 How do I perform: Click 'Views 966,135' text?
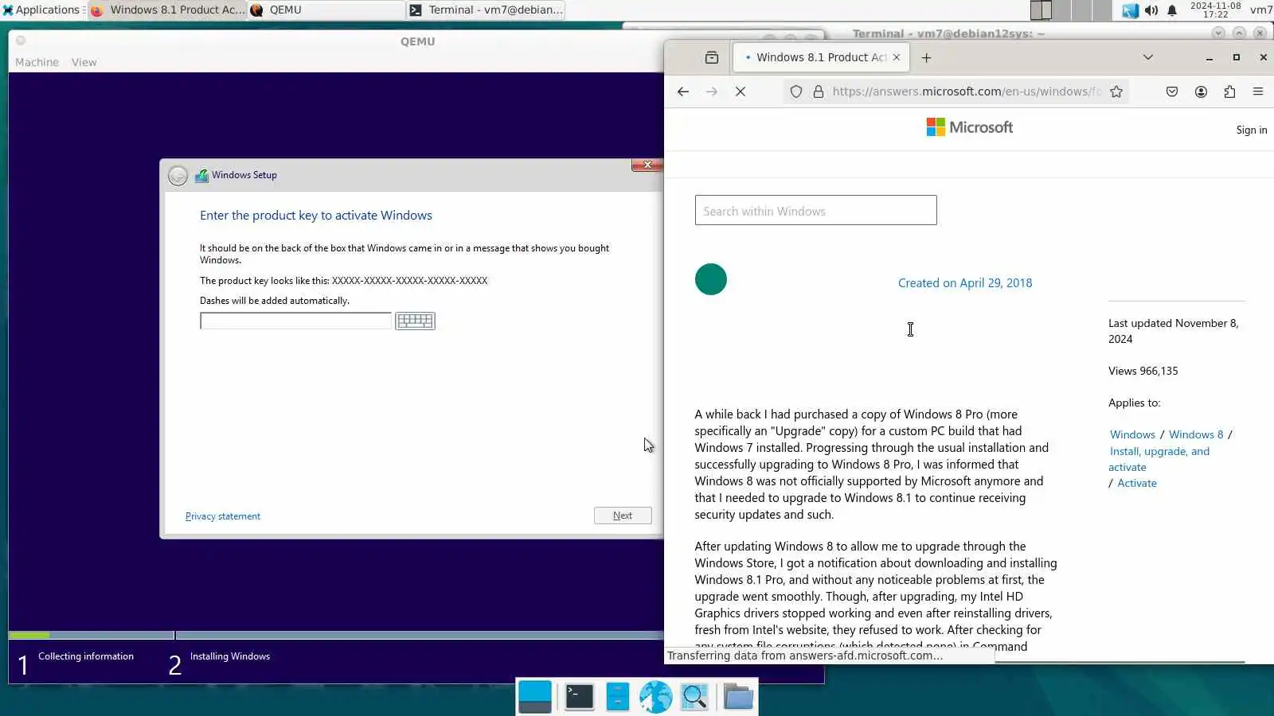pyautogui.click(x=1143, y=371)
